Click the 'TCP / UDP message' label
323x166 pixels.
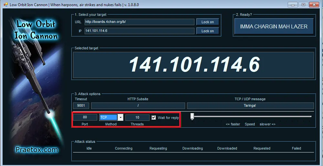pos(250,99)
